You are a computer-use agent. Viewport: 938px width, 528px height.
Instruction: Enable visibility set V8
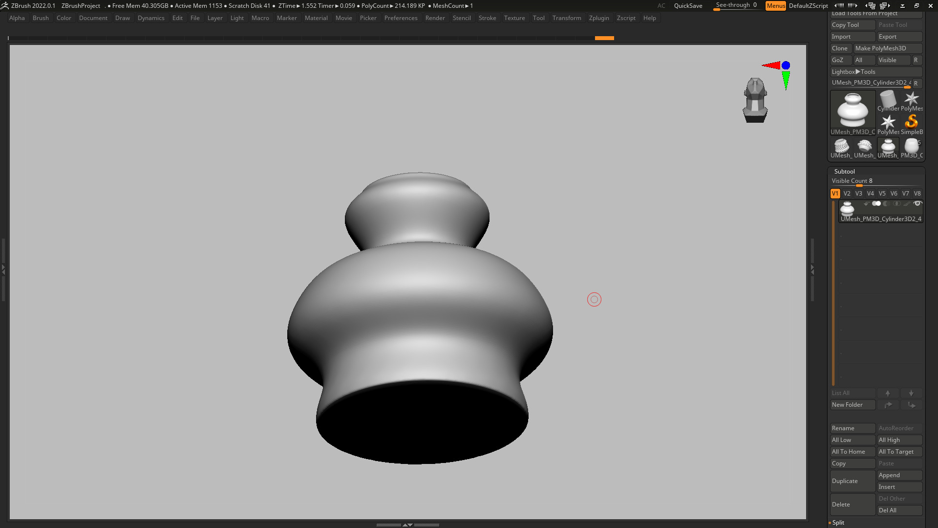917,194
